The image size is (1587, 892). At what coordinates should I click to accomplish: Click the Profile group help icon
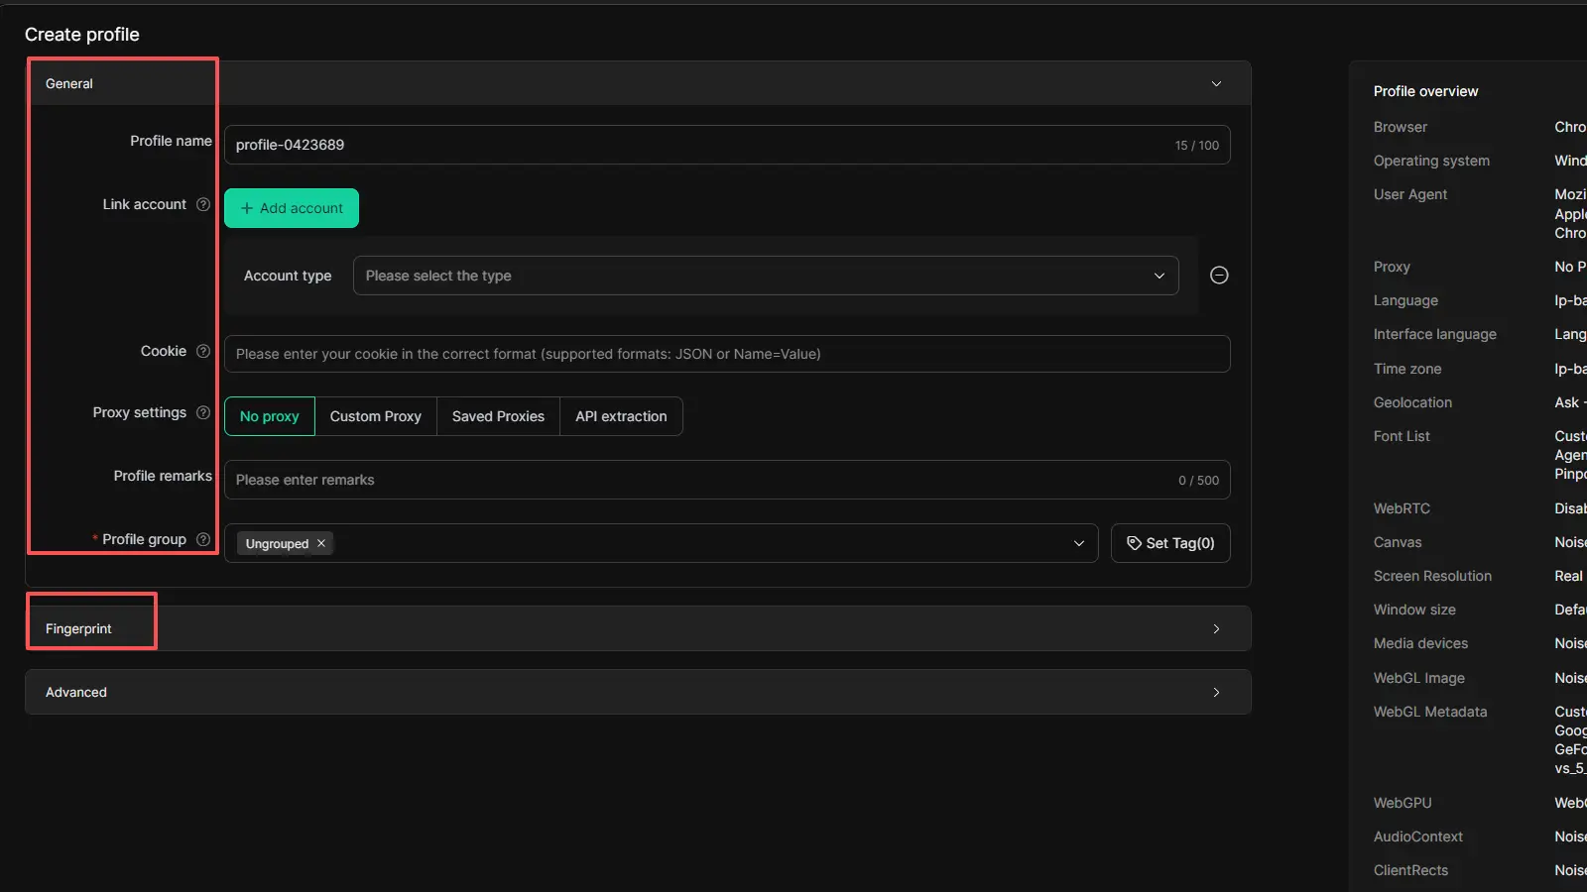(203, 539)
